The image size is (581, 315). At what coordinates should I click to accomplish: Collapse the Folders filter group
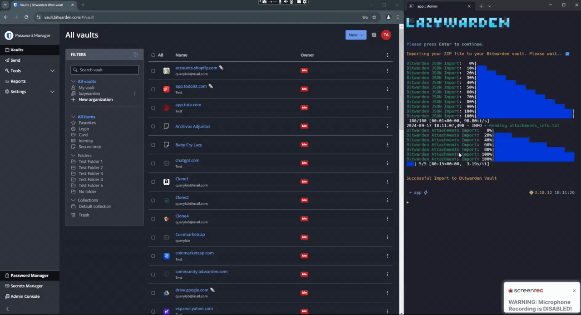[x=73, y=156]
